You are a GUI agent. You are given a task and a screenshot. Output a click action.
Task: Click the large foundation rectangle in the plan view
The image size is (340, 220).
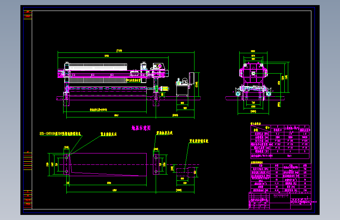[108, 164]
